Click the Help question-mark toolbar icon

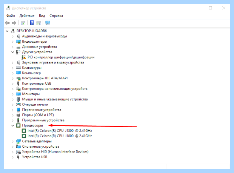[x=32, y=23]
